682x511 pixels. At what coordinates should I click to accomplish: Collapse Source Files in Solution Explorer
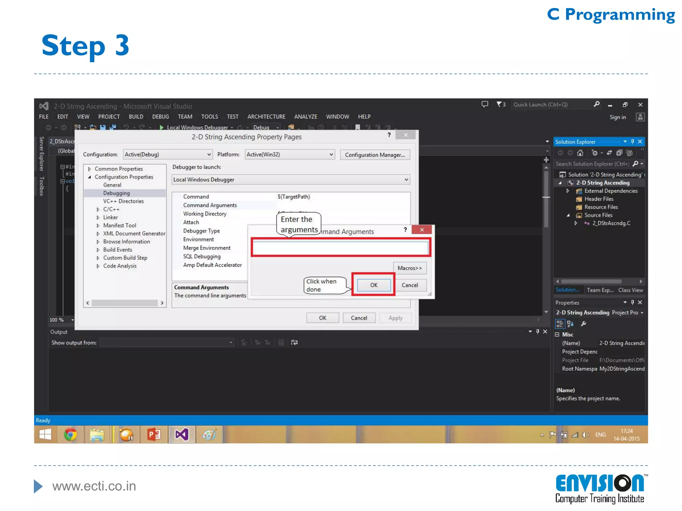click(x=568, y=216)
